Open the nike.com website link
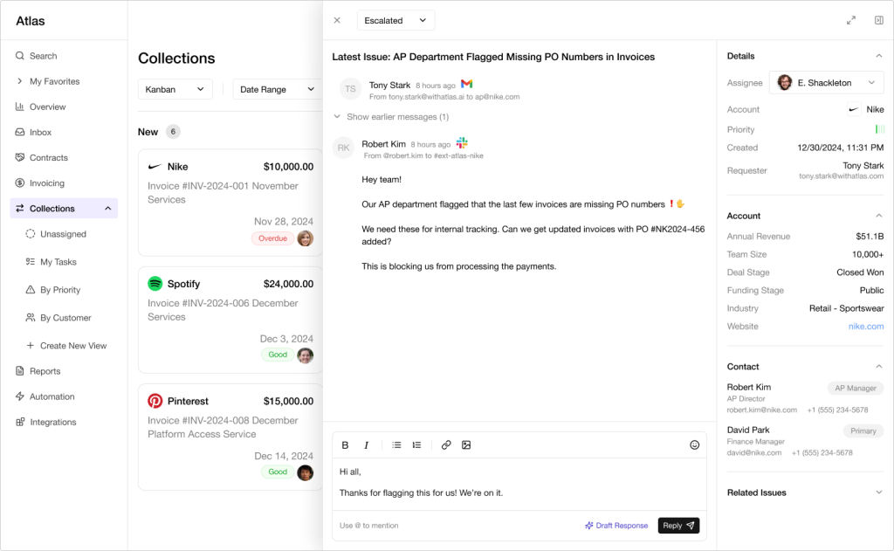The width and height of the screenshot is (894, 551). [x=865, y=327]
